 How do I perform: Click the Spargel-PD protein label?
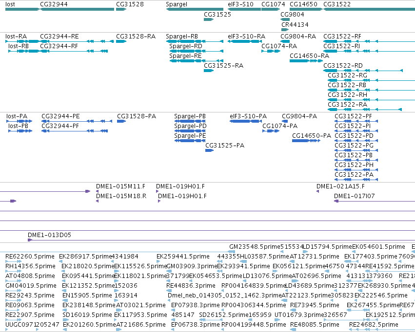[x=190, y=126]
